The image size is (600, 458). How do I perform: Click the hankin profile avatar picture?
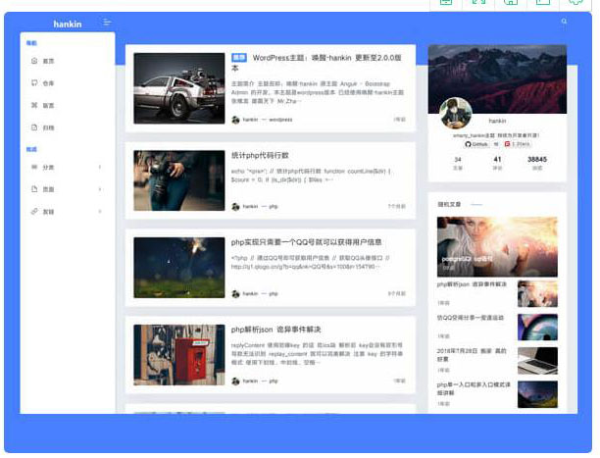(x=455, y=113)
